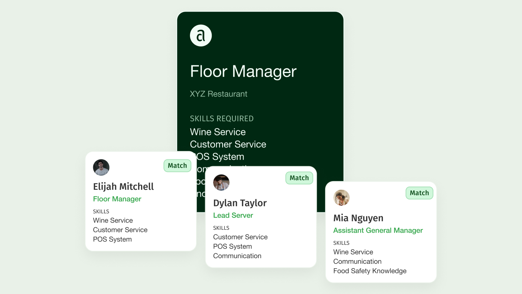Select Dylan Taylor's name
The width and height of the screenshot is (522, 294).
[240, 203]
